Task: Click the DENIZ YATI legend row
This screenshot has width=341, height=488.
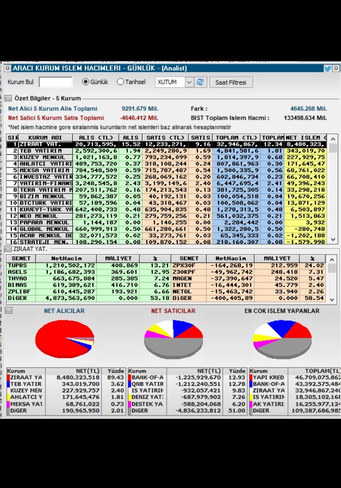Action: 187,397
